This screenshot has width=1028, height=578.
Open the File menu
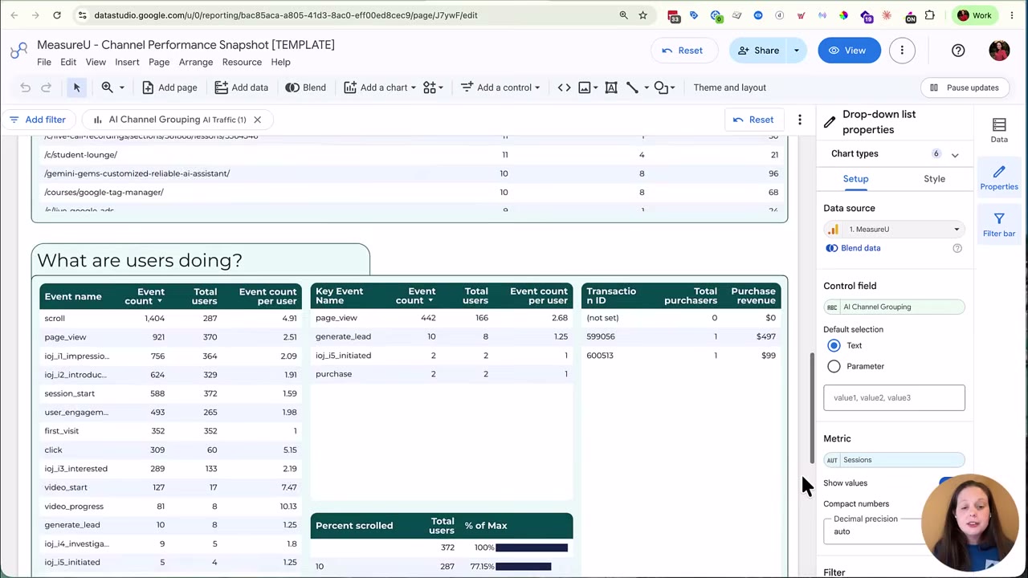(x=44, y=63)
